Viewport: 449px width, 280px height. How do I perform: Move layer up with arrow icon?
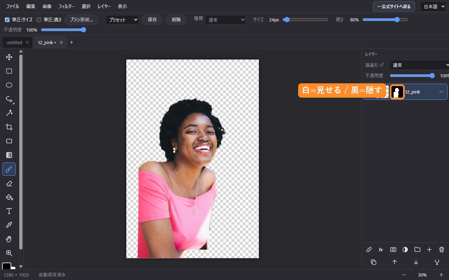pos(395,262)
